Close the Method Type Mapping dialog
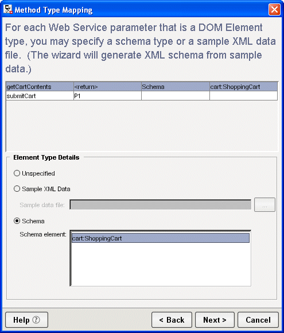The width and height of the screenshot is (284, 333). (x=274, y=10)
